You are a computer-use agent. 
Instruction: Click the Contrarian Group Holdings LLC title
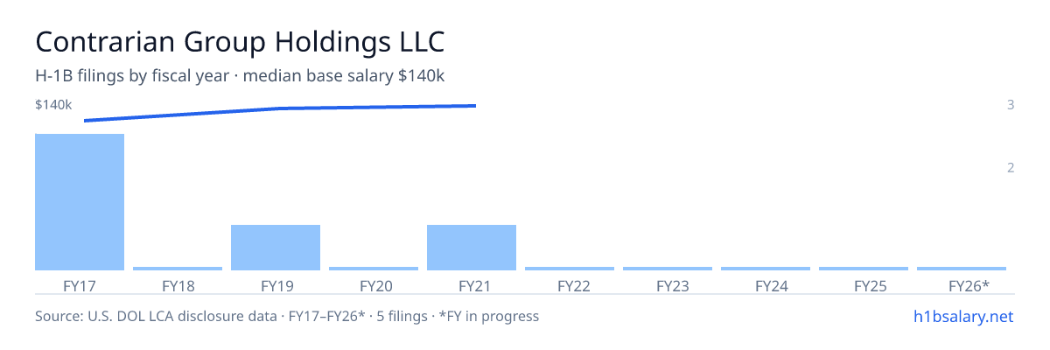241,42
